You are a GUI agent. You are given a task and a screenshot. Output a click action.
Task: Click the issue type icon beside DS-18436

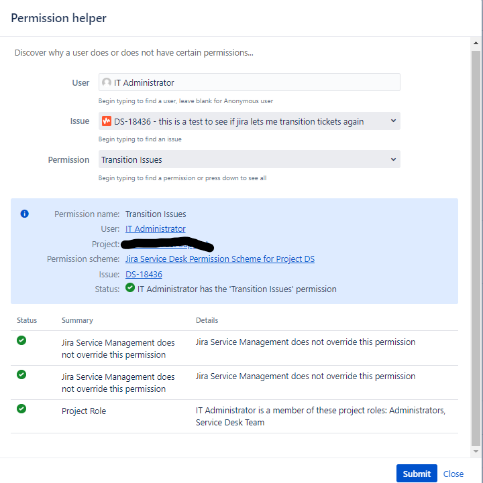107,121
